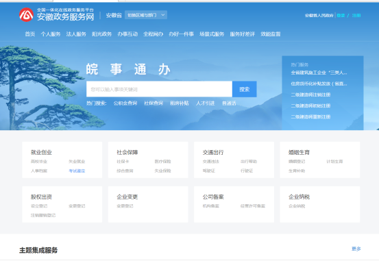Click 失业保险 under 社会保障
This screenshot has width=379, height=261.
point(163,171)
